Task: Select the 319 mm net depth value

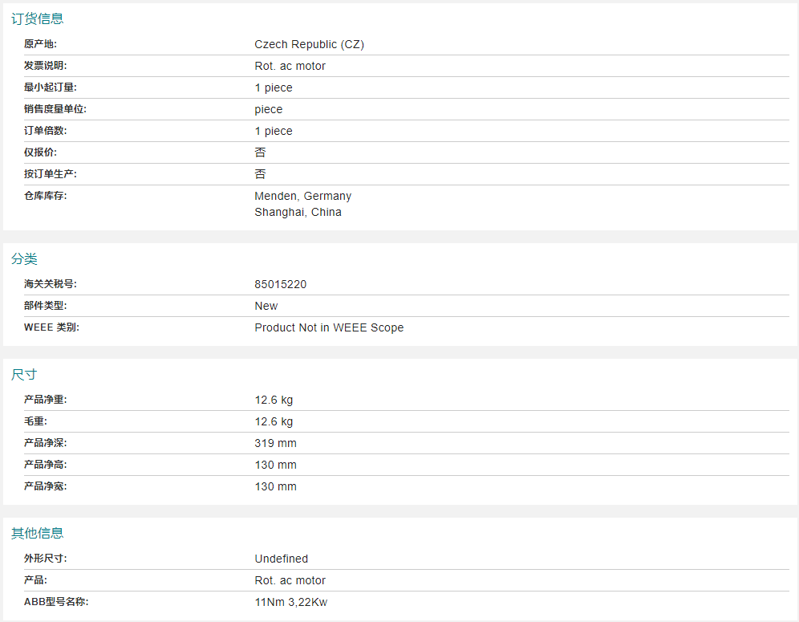Action: [276, 444]
